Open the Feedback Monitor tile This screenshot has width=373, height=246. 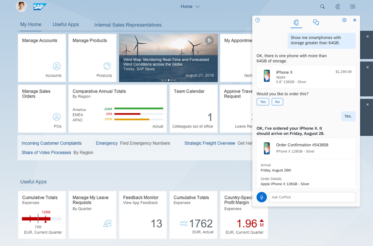coord(143,215)
